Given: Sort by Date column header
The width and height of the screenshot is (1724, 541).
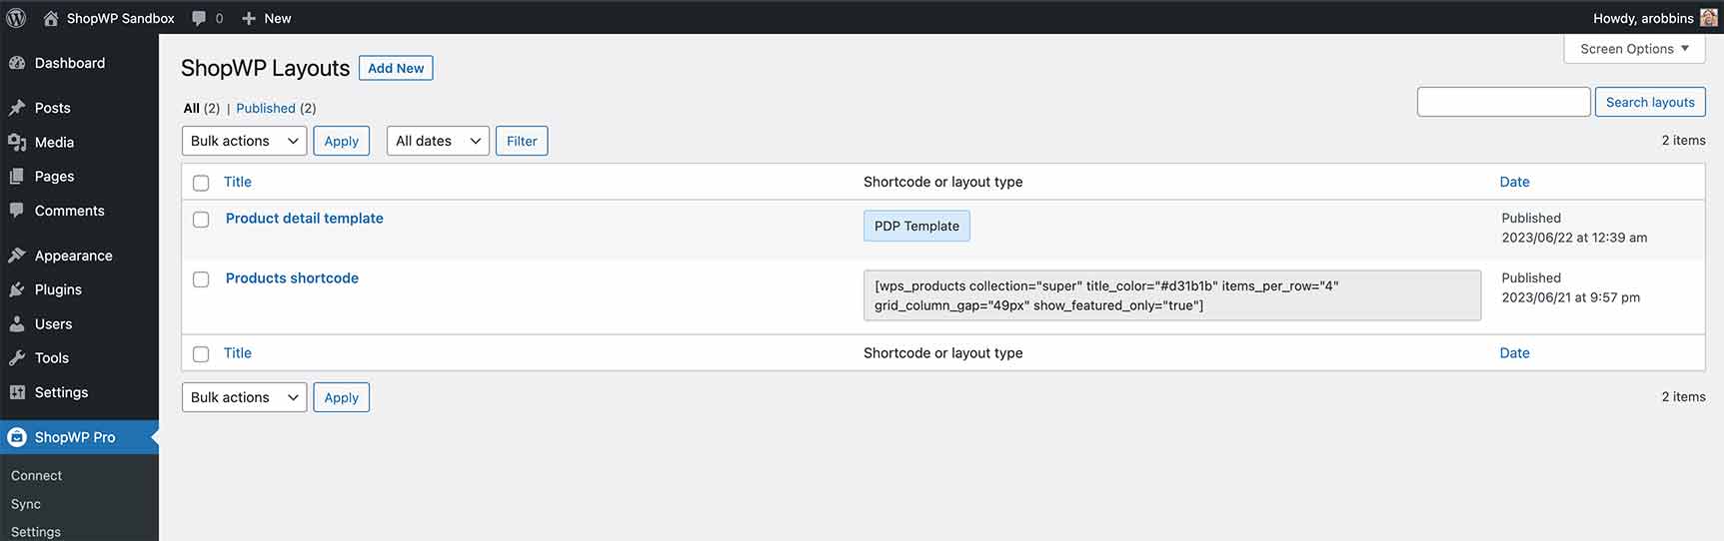Looking at the screenshot, I should (x=1515, y=182).
